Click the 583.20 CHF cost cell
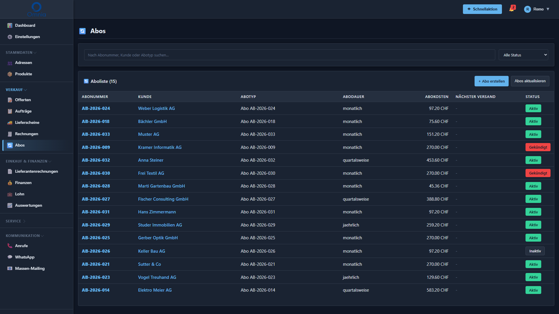Viewport: 559px width, 314px height. click(x=437, y=290)
